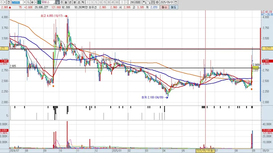Select the 60 interval button
Image resolution: width=273 pixels, height=153 pixels.
point(117,2)
